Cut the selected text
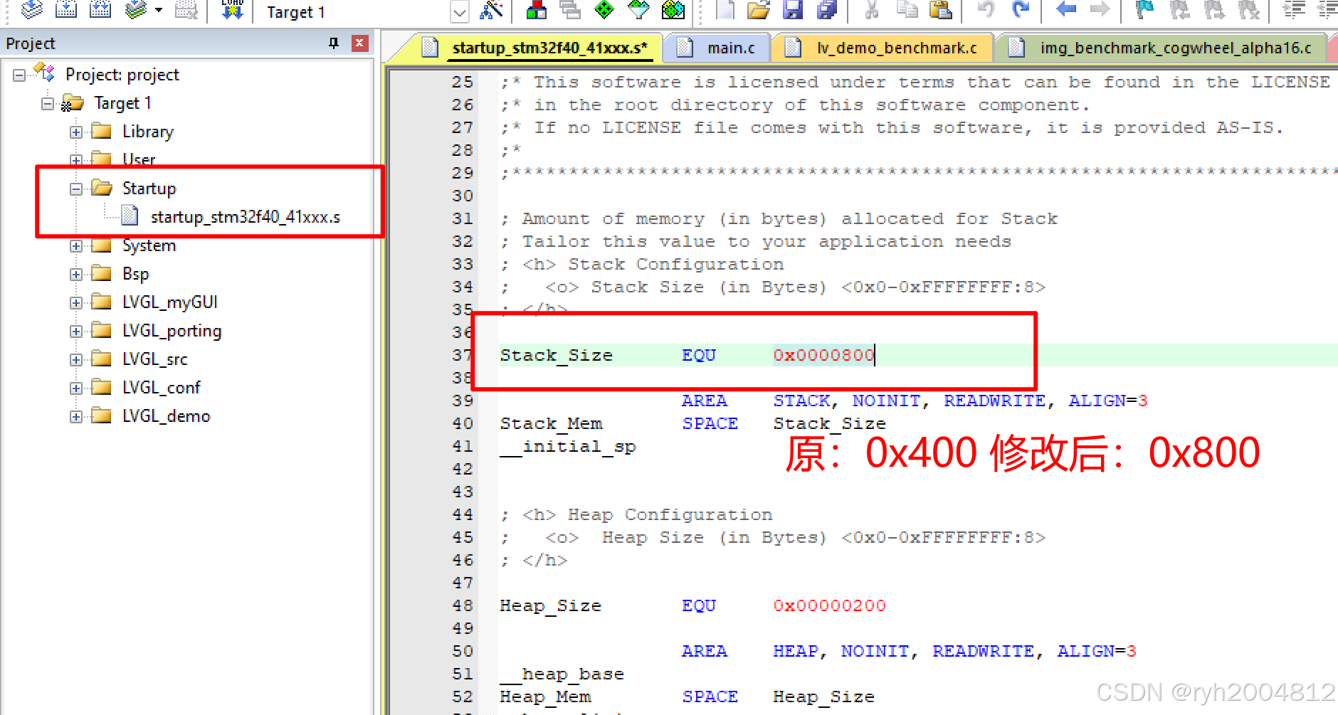The height and width of the screenshot is (715, 1338). click(x=873, y=11)
